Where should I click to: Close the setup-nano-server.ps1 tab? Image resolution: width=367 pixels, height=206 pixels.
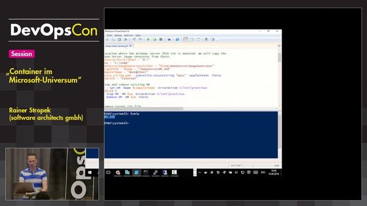(x=131, y=46)
